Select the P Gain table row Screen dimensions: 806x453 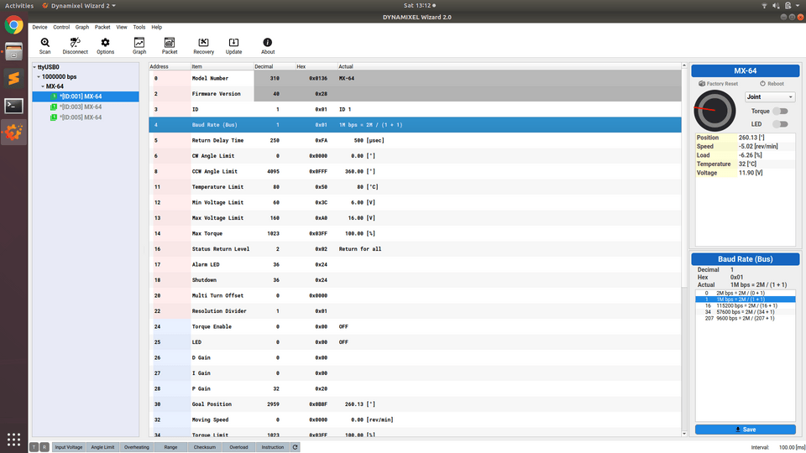(x=416, y=388)
